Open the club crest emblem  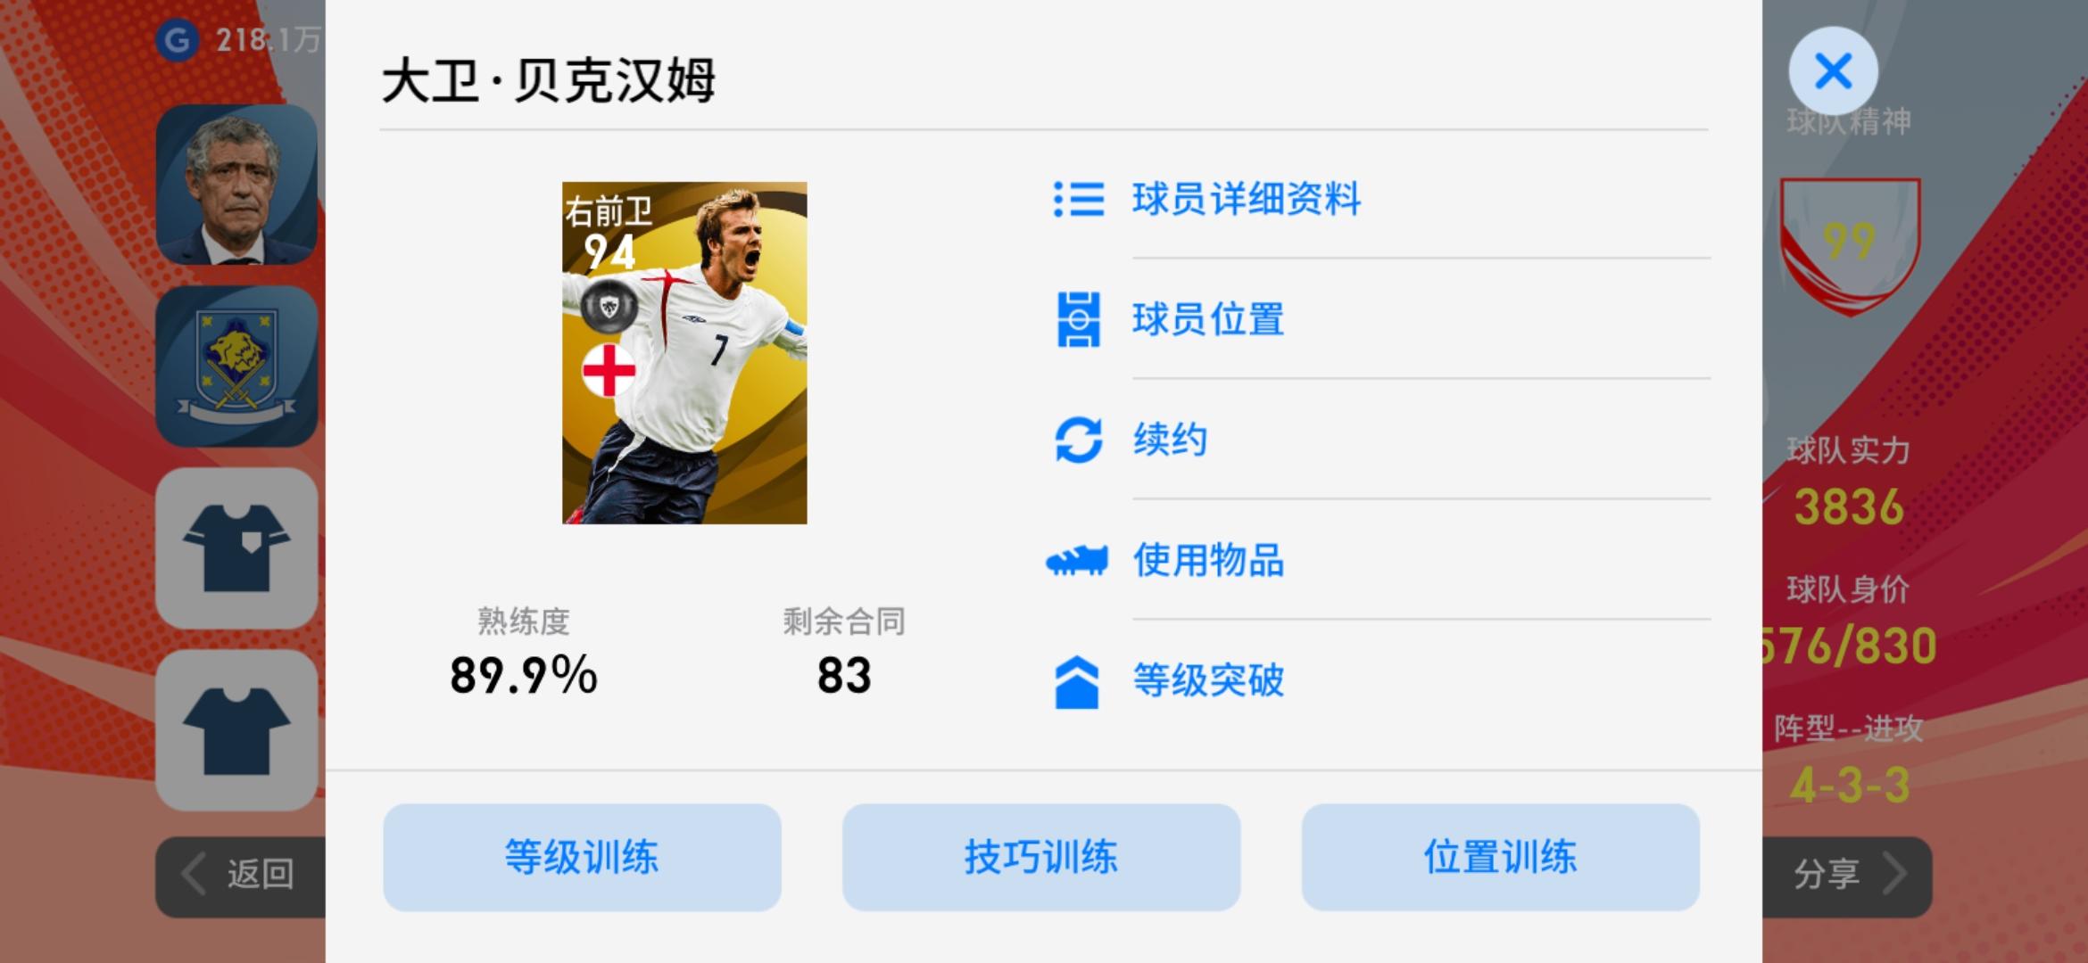tap(236, 366)
